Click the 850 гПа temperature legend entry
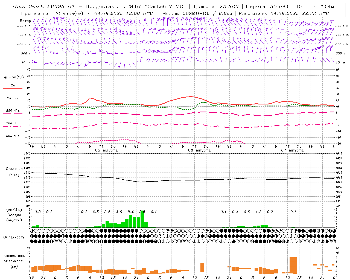 point(13,110)
